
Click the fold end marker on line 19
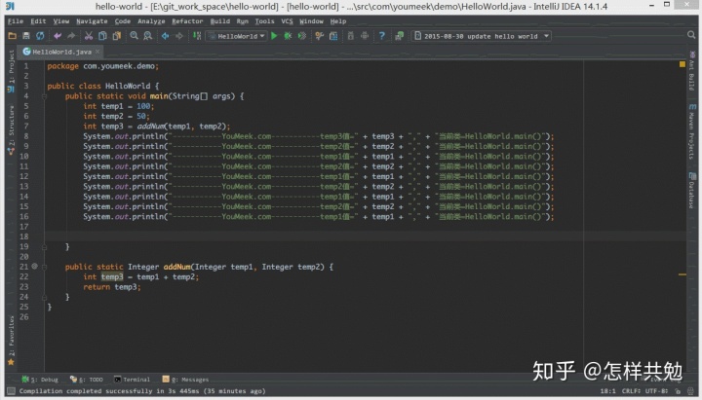click(44, 246)
